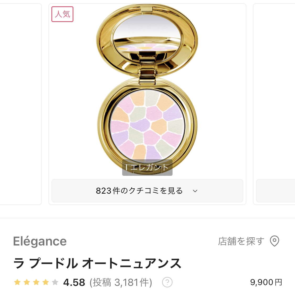Image resolution: width=295 pixels, height=295 pixels.
Task: Click the 人気 popularity badge
Action: pos(62,14)
